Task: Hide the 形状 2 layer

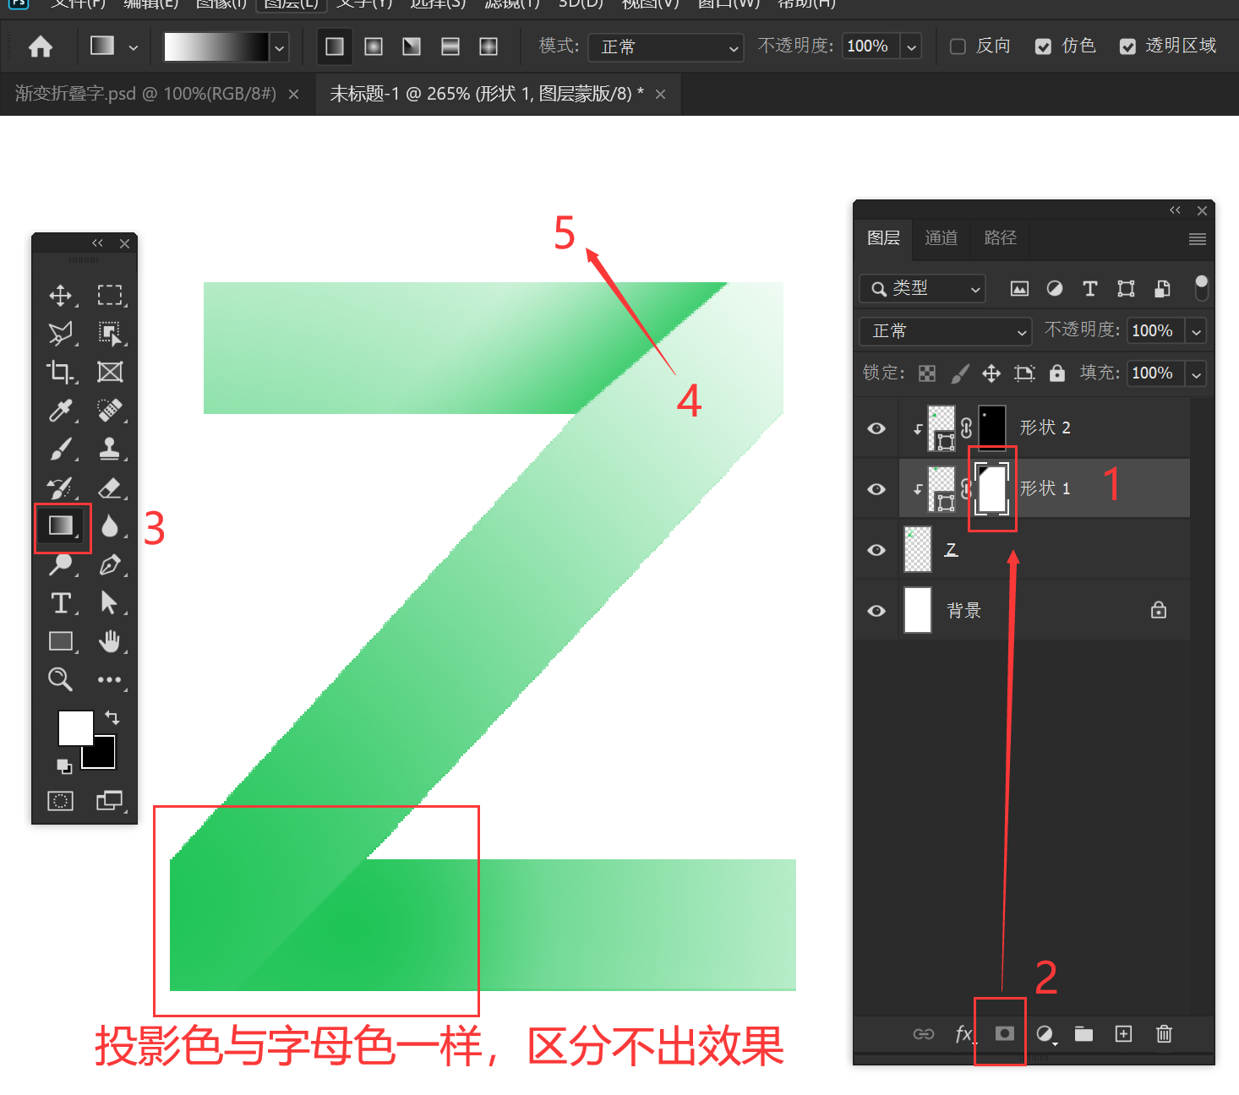Action: coord(876,428)
